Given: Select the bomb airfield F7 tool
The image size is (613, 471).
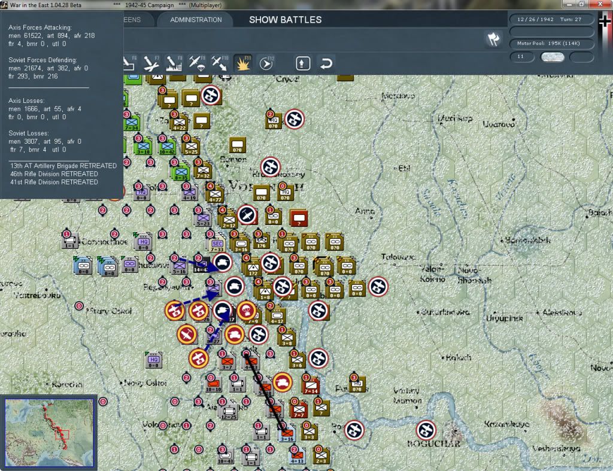Looking at the screenshot, I should coord(151,63).
